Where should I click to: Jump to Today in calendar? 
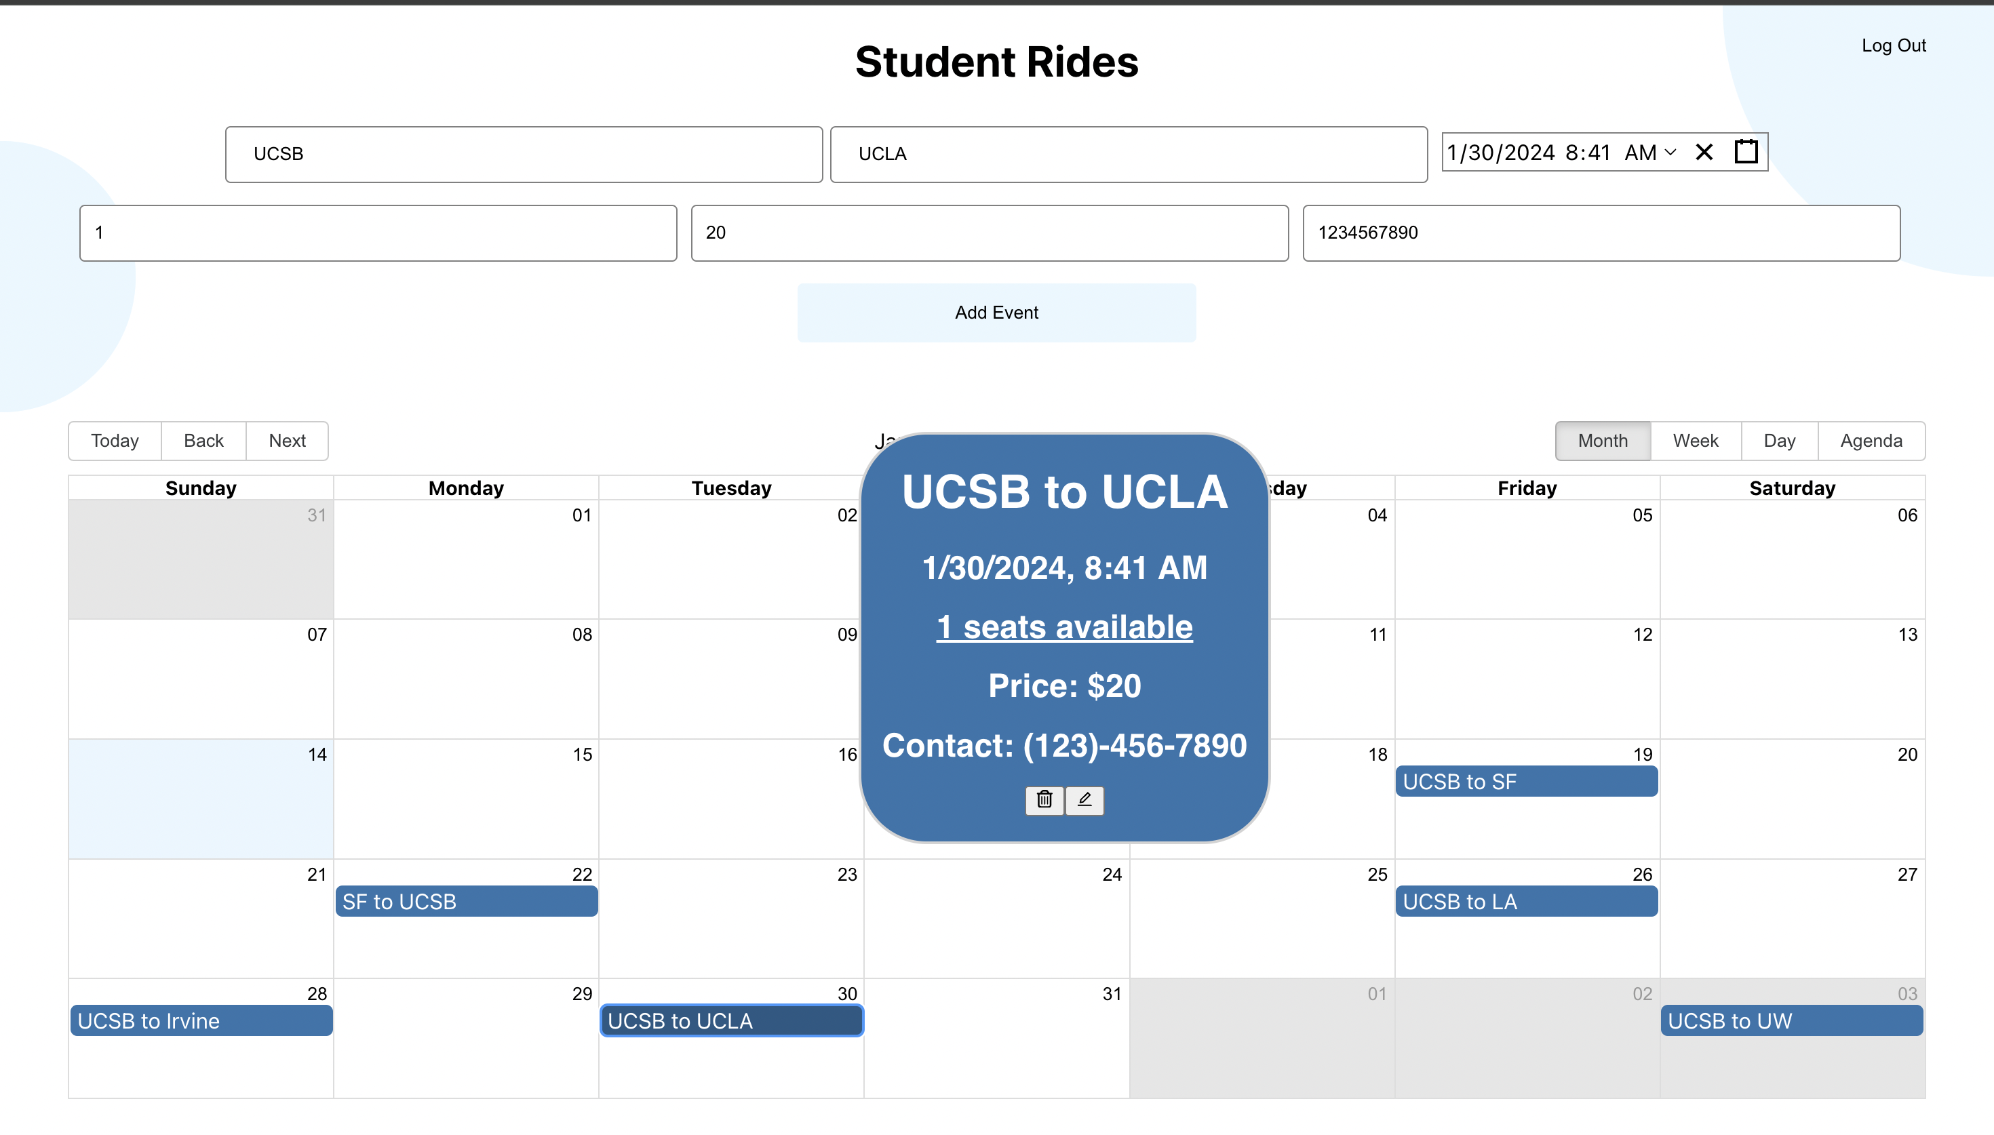click(115, 441)
